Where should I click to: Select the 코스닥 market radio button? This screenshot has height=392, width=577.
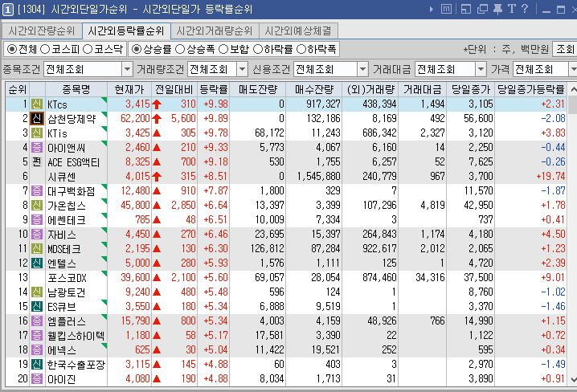coord(88,49)
